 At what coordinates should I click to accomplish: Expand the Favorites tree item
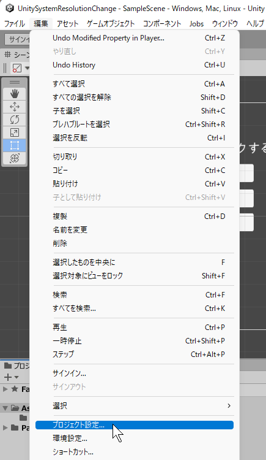click(6, 389)
